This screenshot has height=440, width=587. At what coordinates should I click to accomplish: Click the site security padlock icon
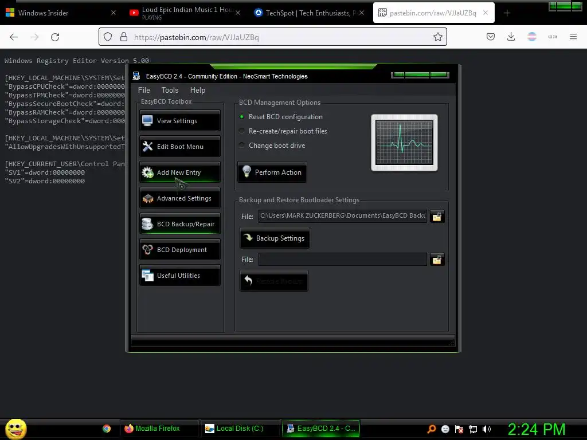(x=124, y=37)
